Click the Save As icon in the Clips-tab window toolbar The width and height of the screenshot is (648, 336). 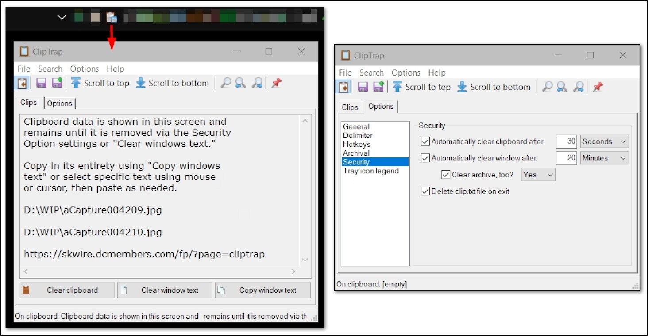click(x=57, y=83)
